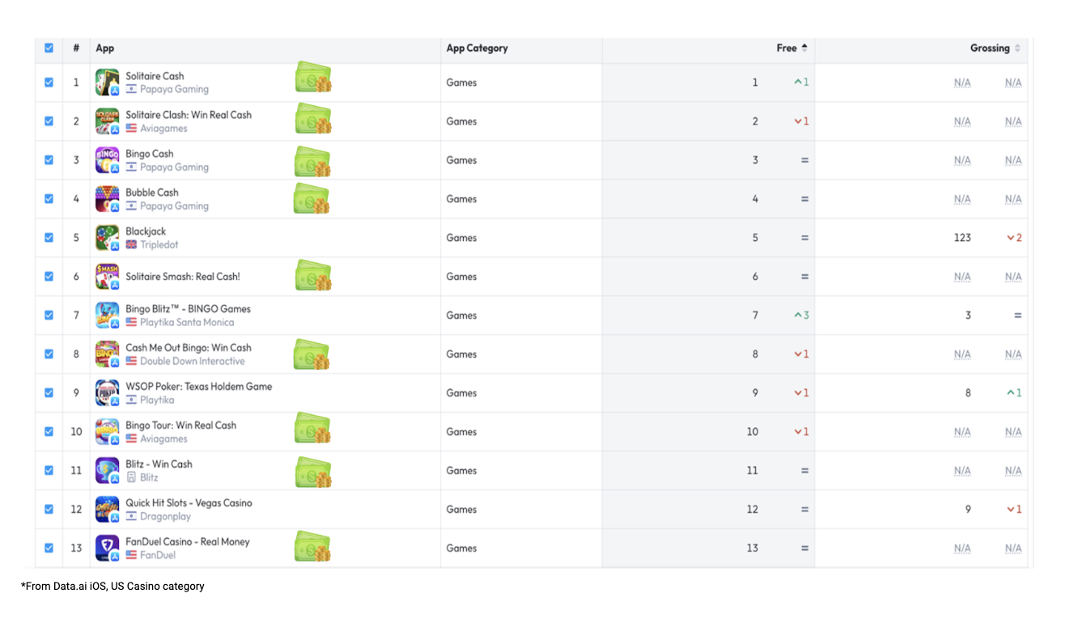Open the FanDuel publisher link
Viewport: 1070px width, 623px height.
pyautogui.click(x=157, y=556)
